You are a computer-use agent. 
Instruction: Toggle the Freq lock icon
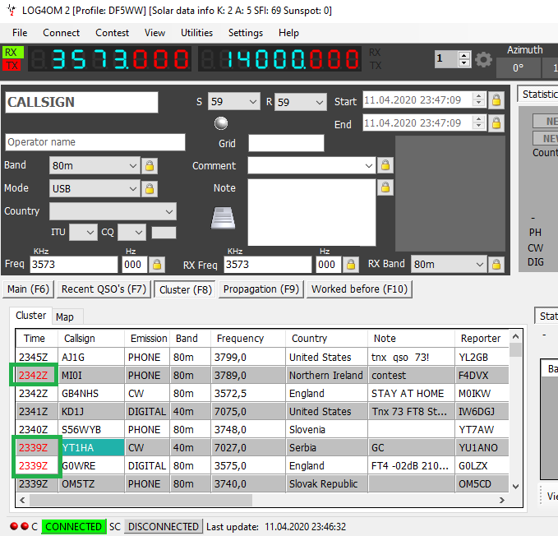157,265
